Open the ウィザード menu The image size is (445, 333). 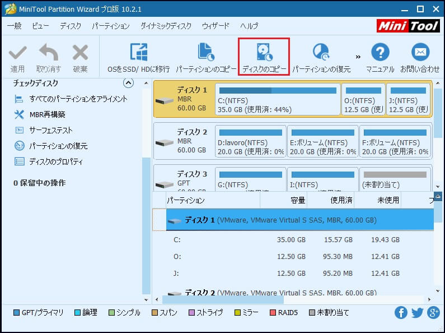click(216, 26)
